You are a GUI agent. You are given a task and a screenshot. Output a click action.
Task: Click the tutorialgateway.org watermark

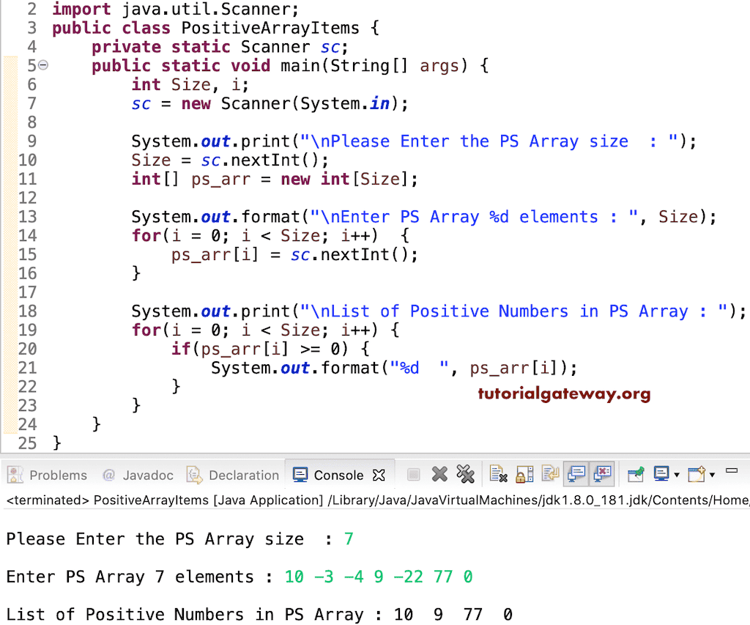tap(564, 393)
